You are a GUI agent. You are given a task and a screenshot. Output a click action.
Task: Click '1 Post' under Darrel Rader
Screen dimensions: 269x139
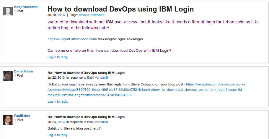coord(19,75)
